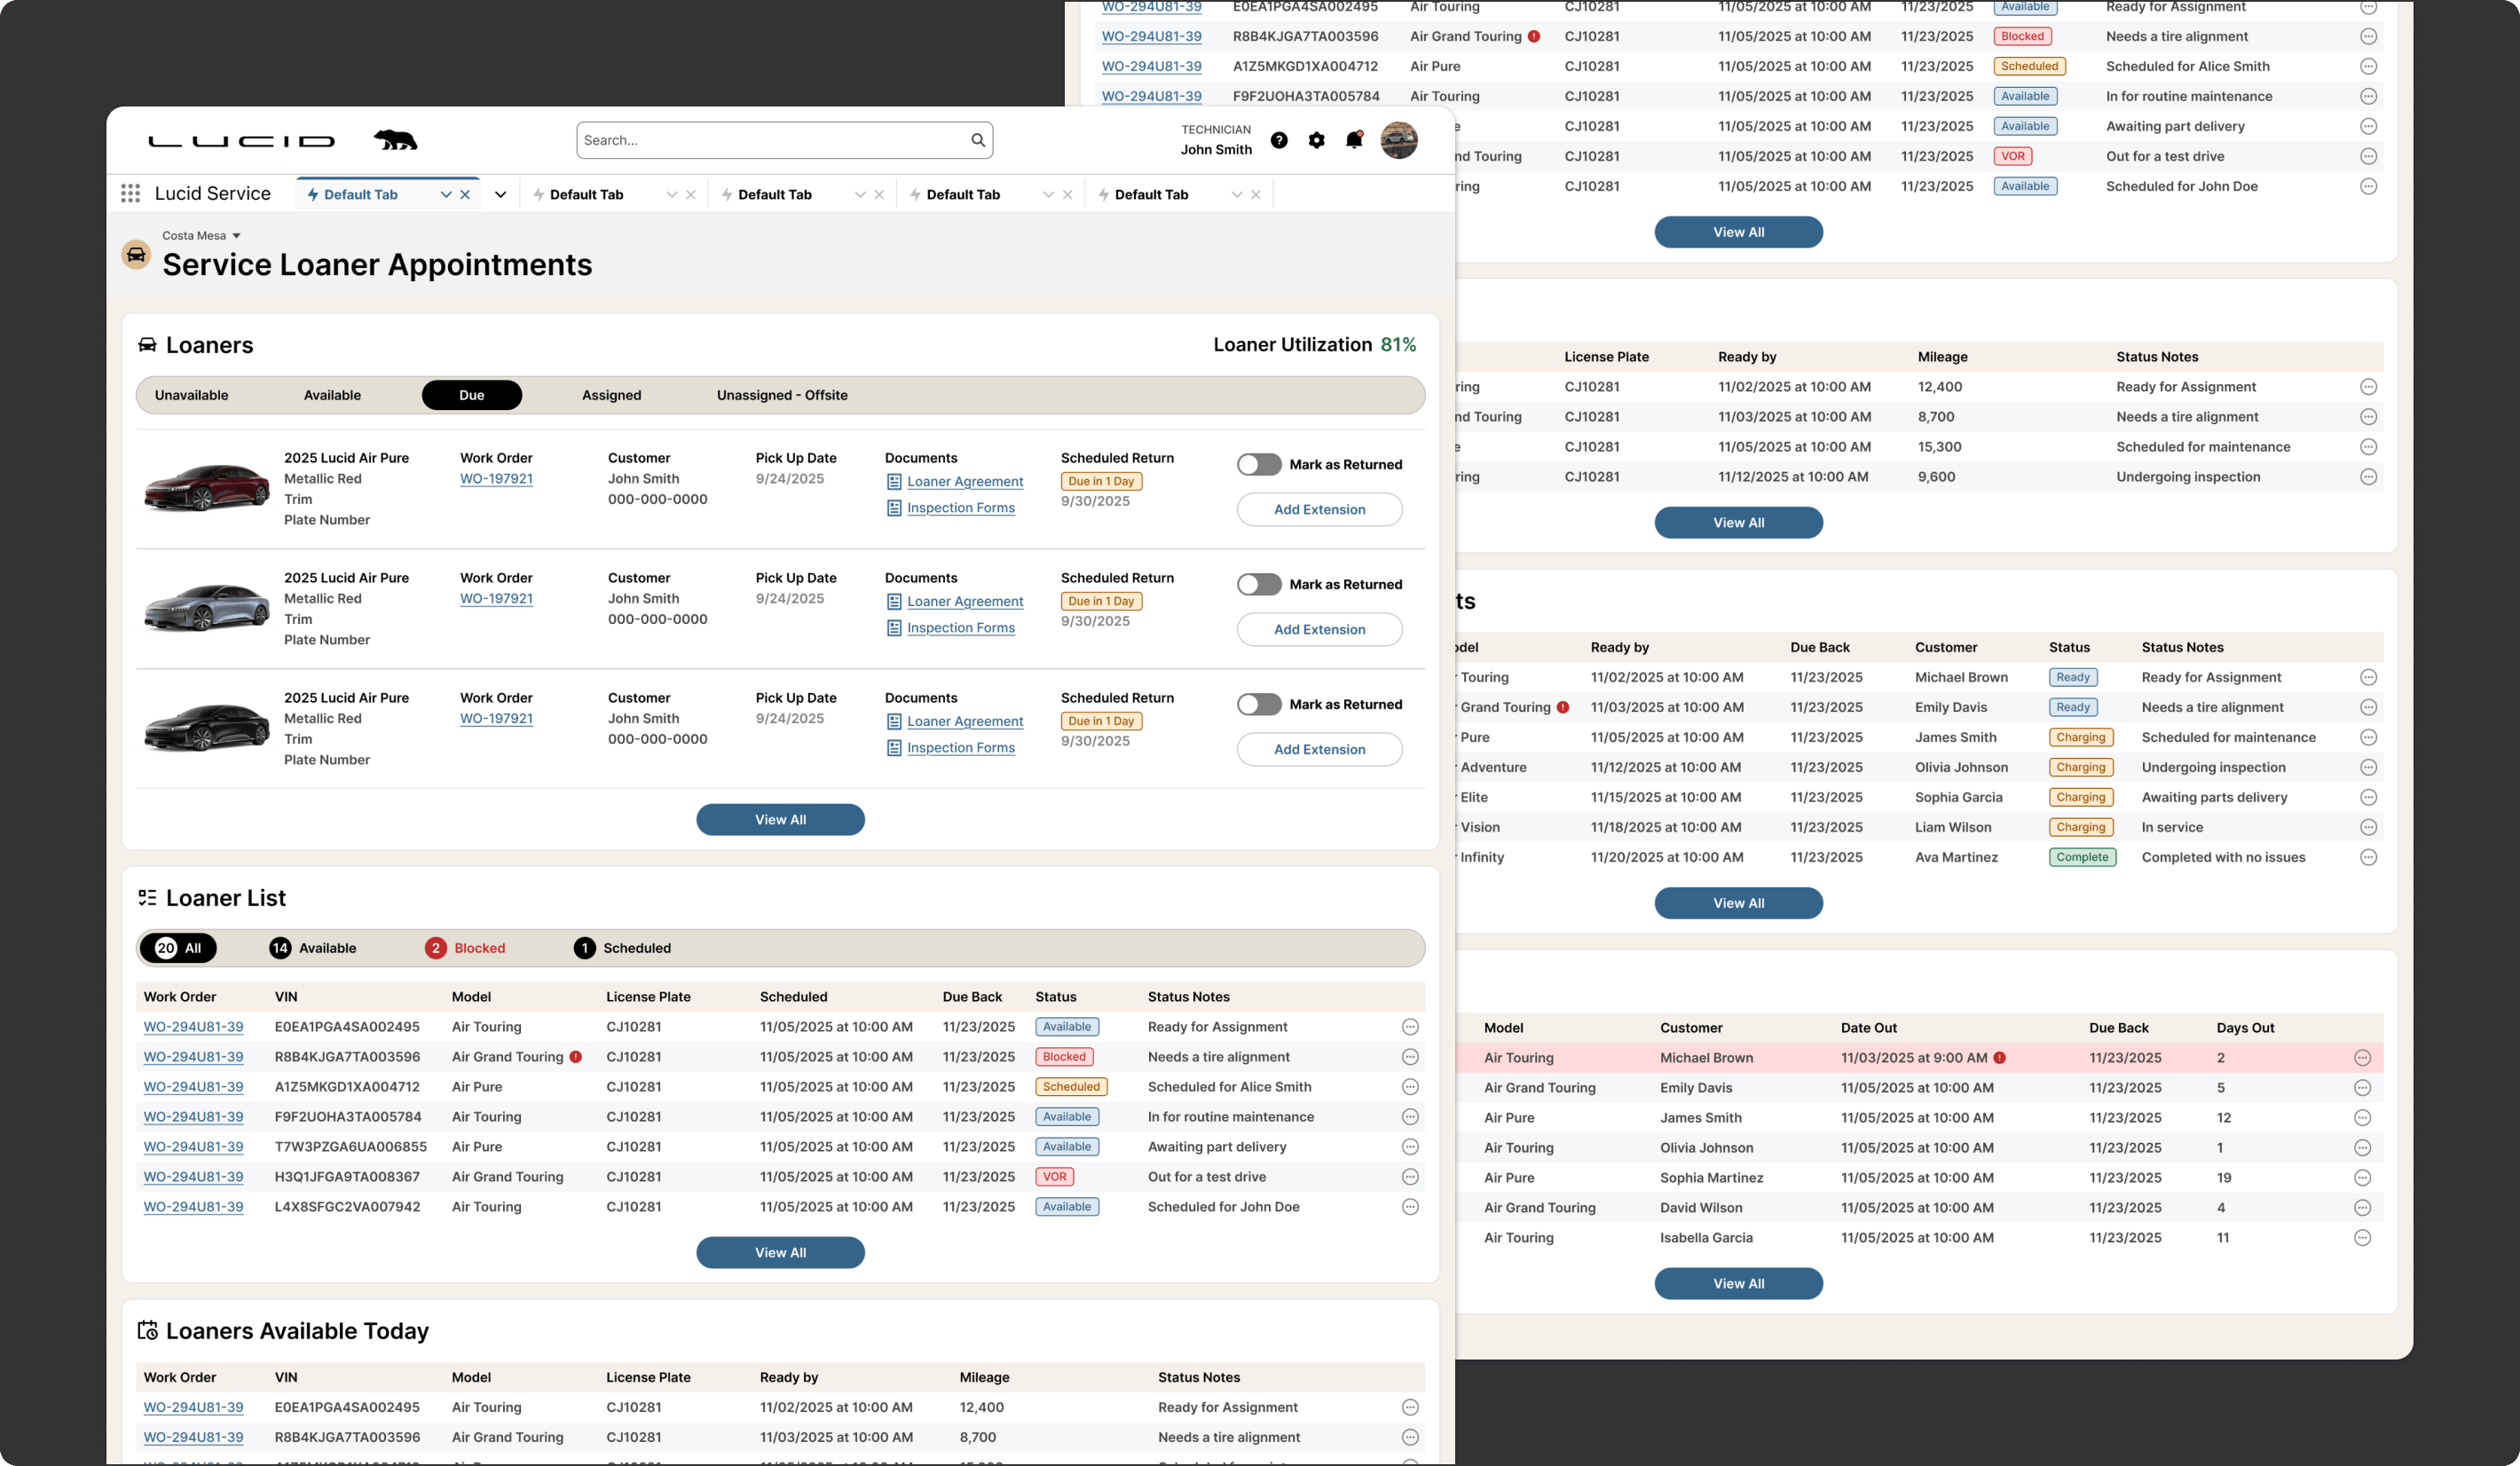The height and width of the screenshot is (1466, 2520).
Task: Filter Loaner List by Blocked
Action: pyautogui.click(x=466, y=948)
